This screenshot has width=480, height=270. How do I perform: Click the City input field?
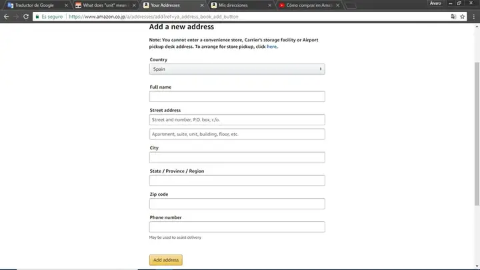pos(237,157)
